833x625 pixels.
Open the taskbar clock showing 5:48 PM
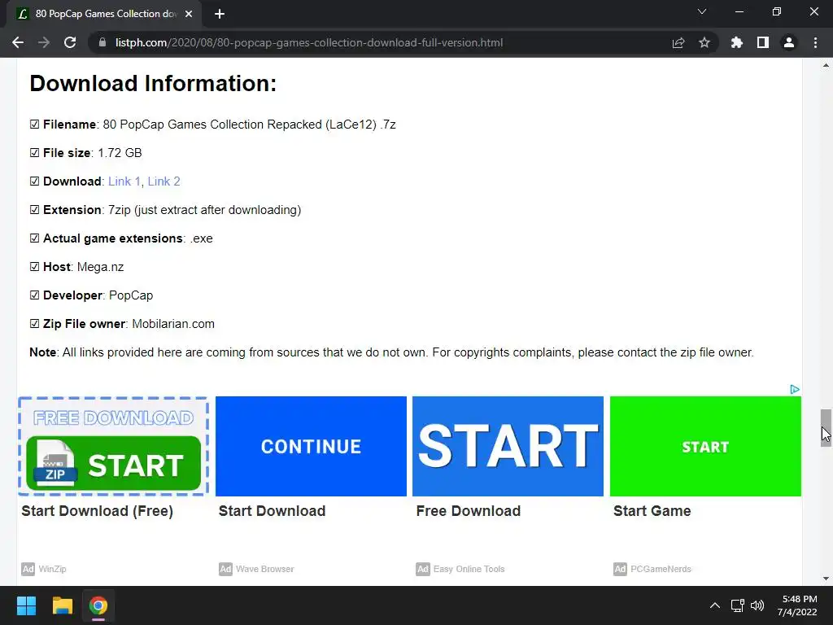[x=797, y=605]
